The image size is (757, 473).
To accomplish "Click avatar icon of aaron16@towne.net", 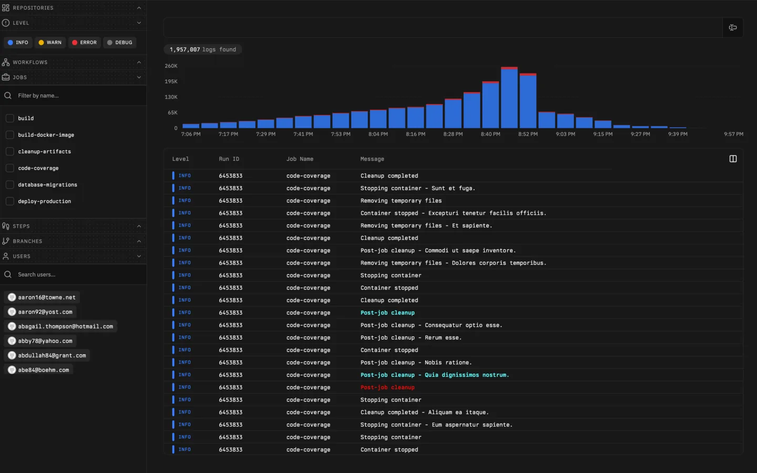I will point(12,297).
